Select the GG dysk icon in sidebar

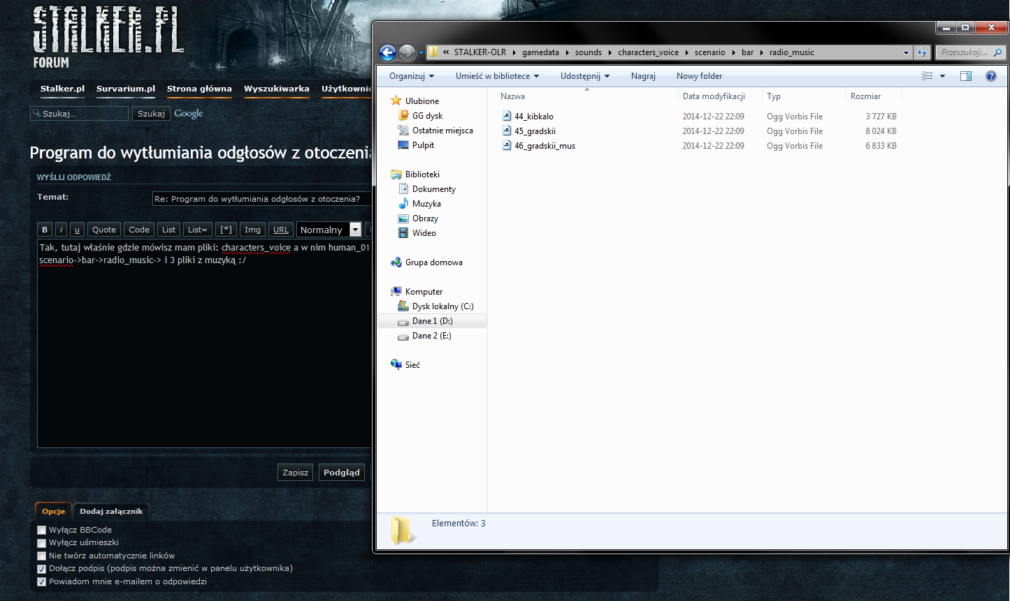pyautogui.click(x=403, y=115)
